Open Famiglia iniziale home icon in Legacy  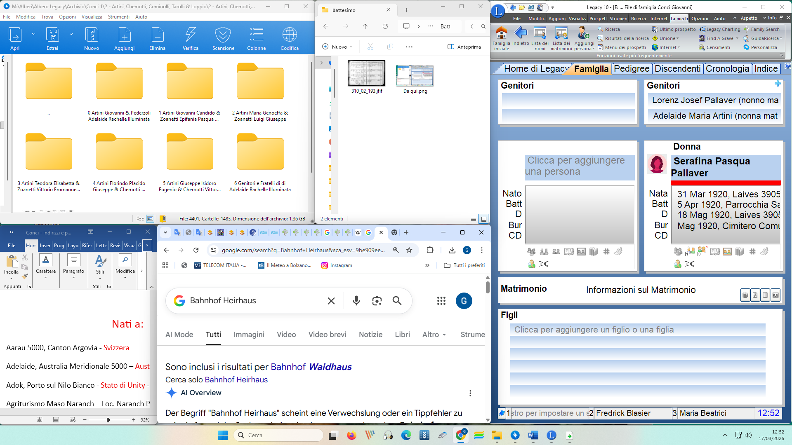(501, 33)
